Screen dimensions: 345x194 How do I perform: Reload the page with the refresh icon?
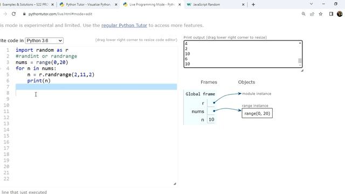(x=13, y=14)
